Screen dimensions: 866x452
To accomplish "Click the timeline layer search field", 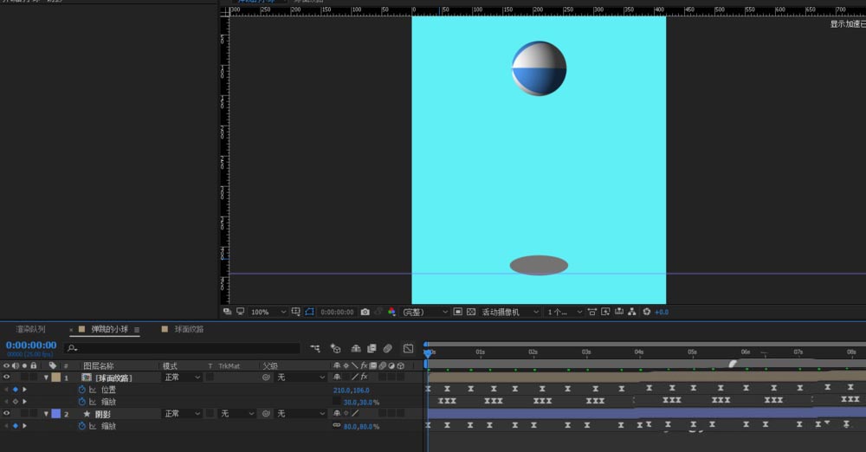I will (x=182, y=348).
